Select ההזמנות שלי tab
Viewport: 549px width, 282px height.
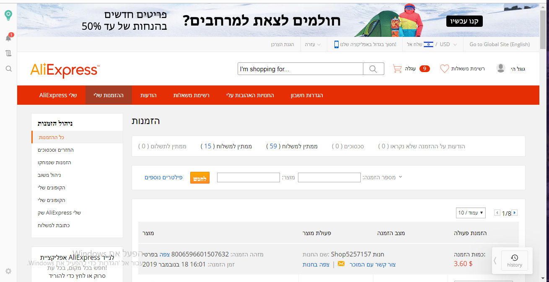[x=109, y=95]
